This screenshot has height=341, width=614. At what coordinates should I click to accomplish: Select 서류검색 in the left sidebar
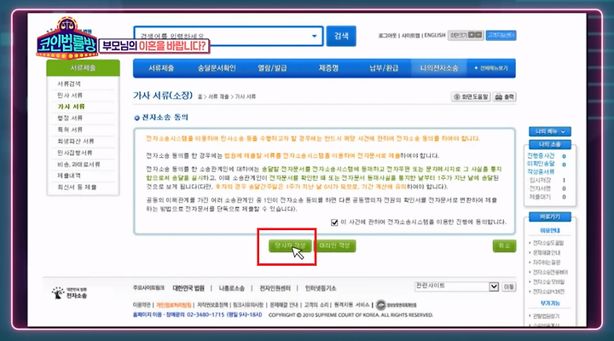(69, 84)
